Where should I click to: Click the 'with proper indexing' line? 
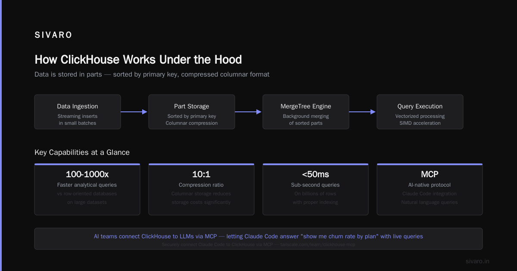(x=315, y=202)
